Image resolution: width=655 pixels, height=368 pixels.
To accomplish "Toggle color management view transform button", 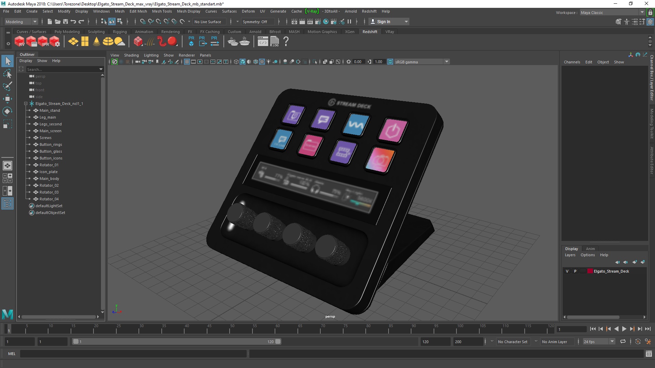I will tap(390, 62).
